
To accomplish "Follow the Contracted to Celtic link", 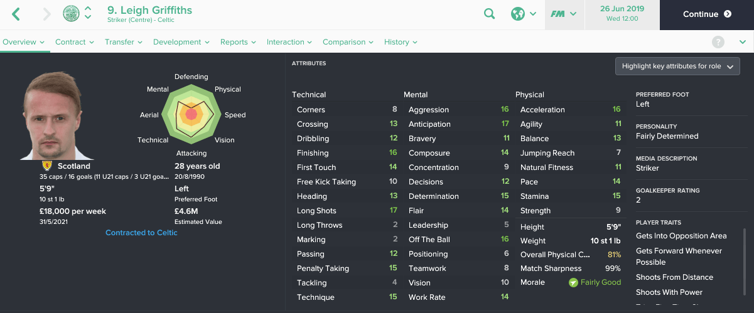I will pyautogui.click(x=141, y=233).
